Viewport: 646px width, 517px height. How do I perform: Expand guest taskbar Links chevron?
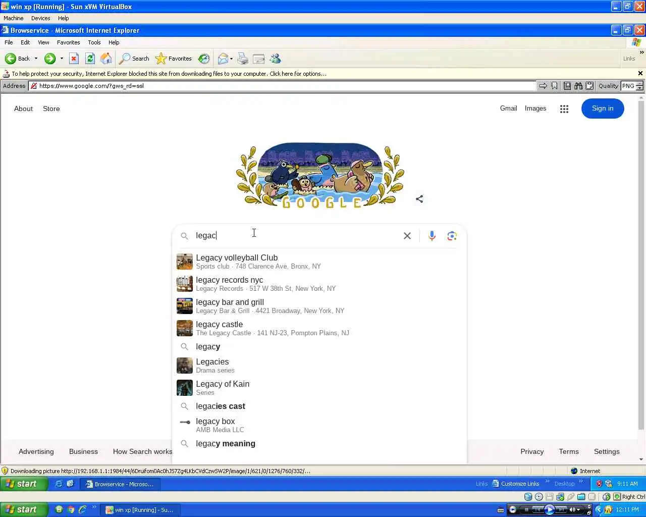pos(548,481)
